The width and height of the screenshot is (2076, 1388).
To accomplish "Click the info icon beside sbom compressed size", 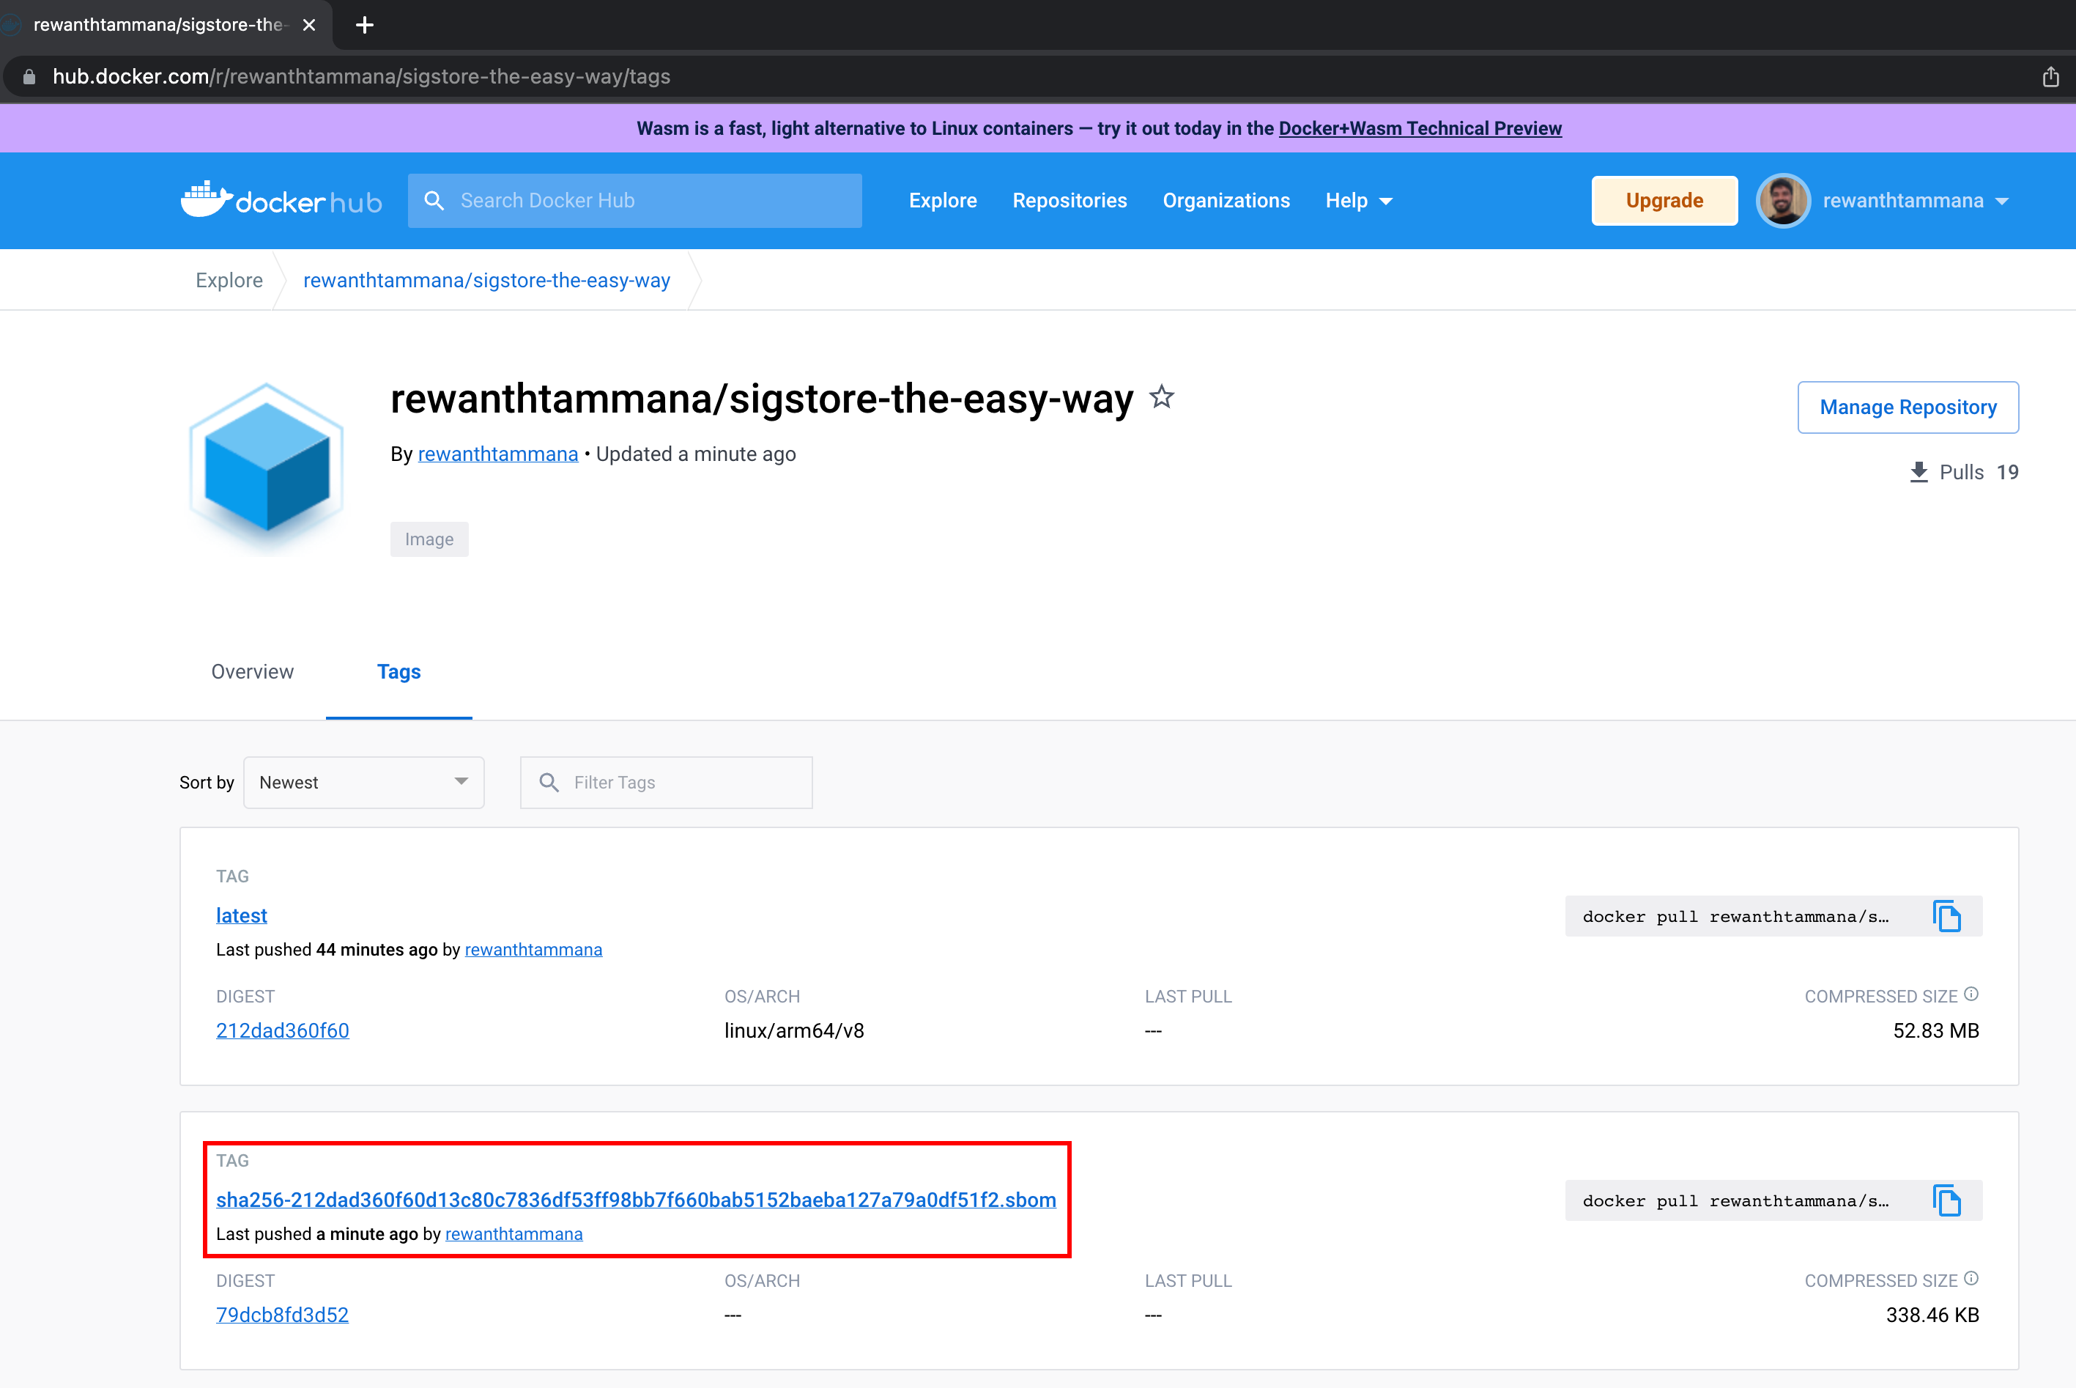I will coord(1971,1278).
